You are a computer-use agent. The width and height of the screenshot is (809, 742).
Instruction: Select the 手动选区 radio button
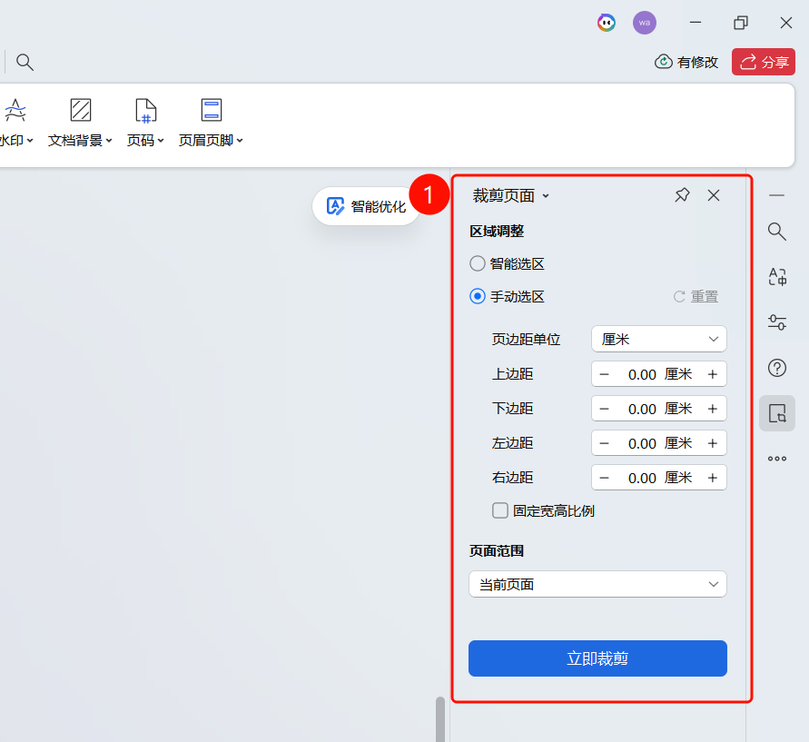478,297
